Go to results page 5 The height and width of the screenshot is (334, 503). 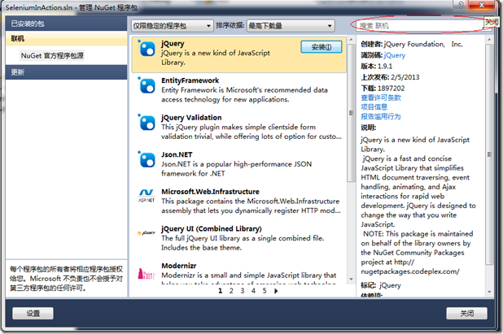pyautogui.click(x=265, y=291)
